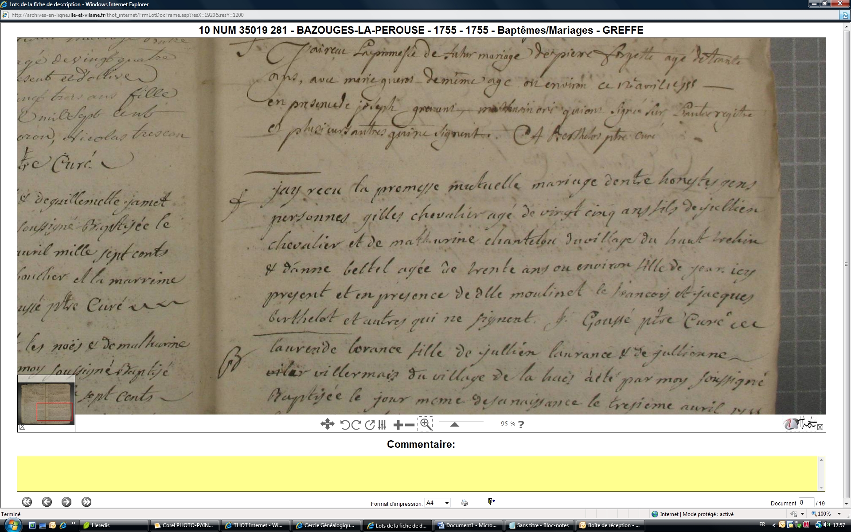Reset image rotation icon

click(370, 425)
